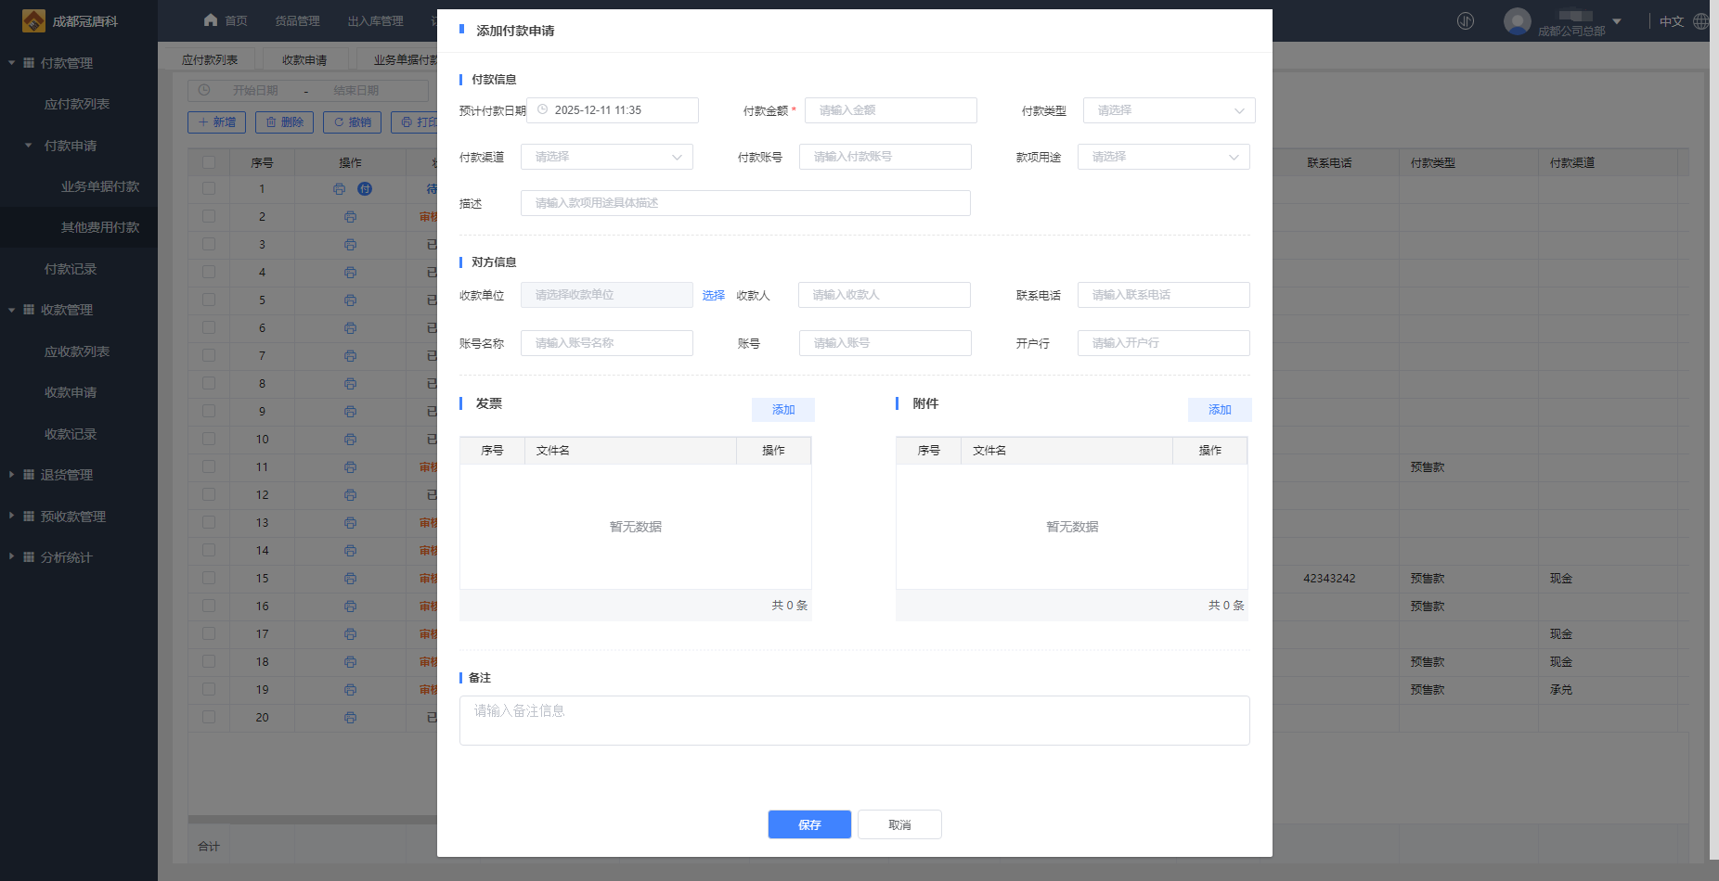Click the print icon in row 1
The width and height of the screenshot is (1719, 881).
coord(339,189)
